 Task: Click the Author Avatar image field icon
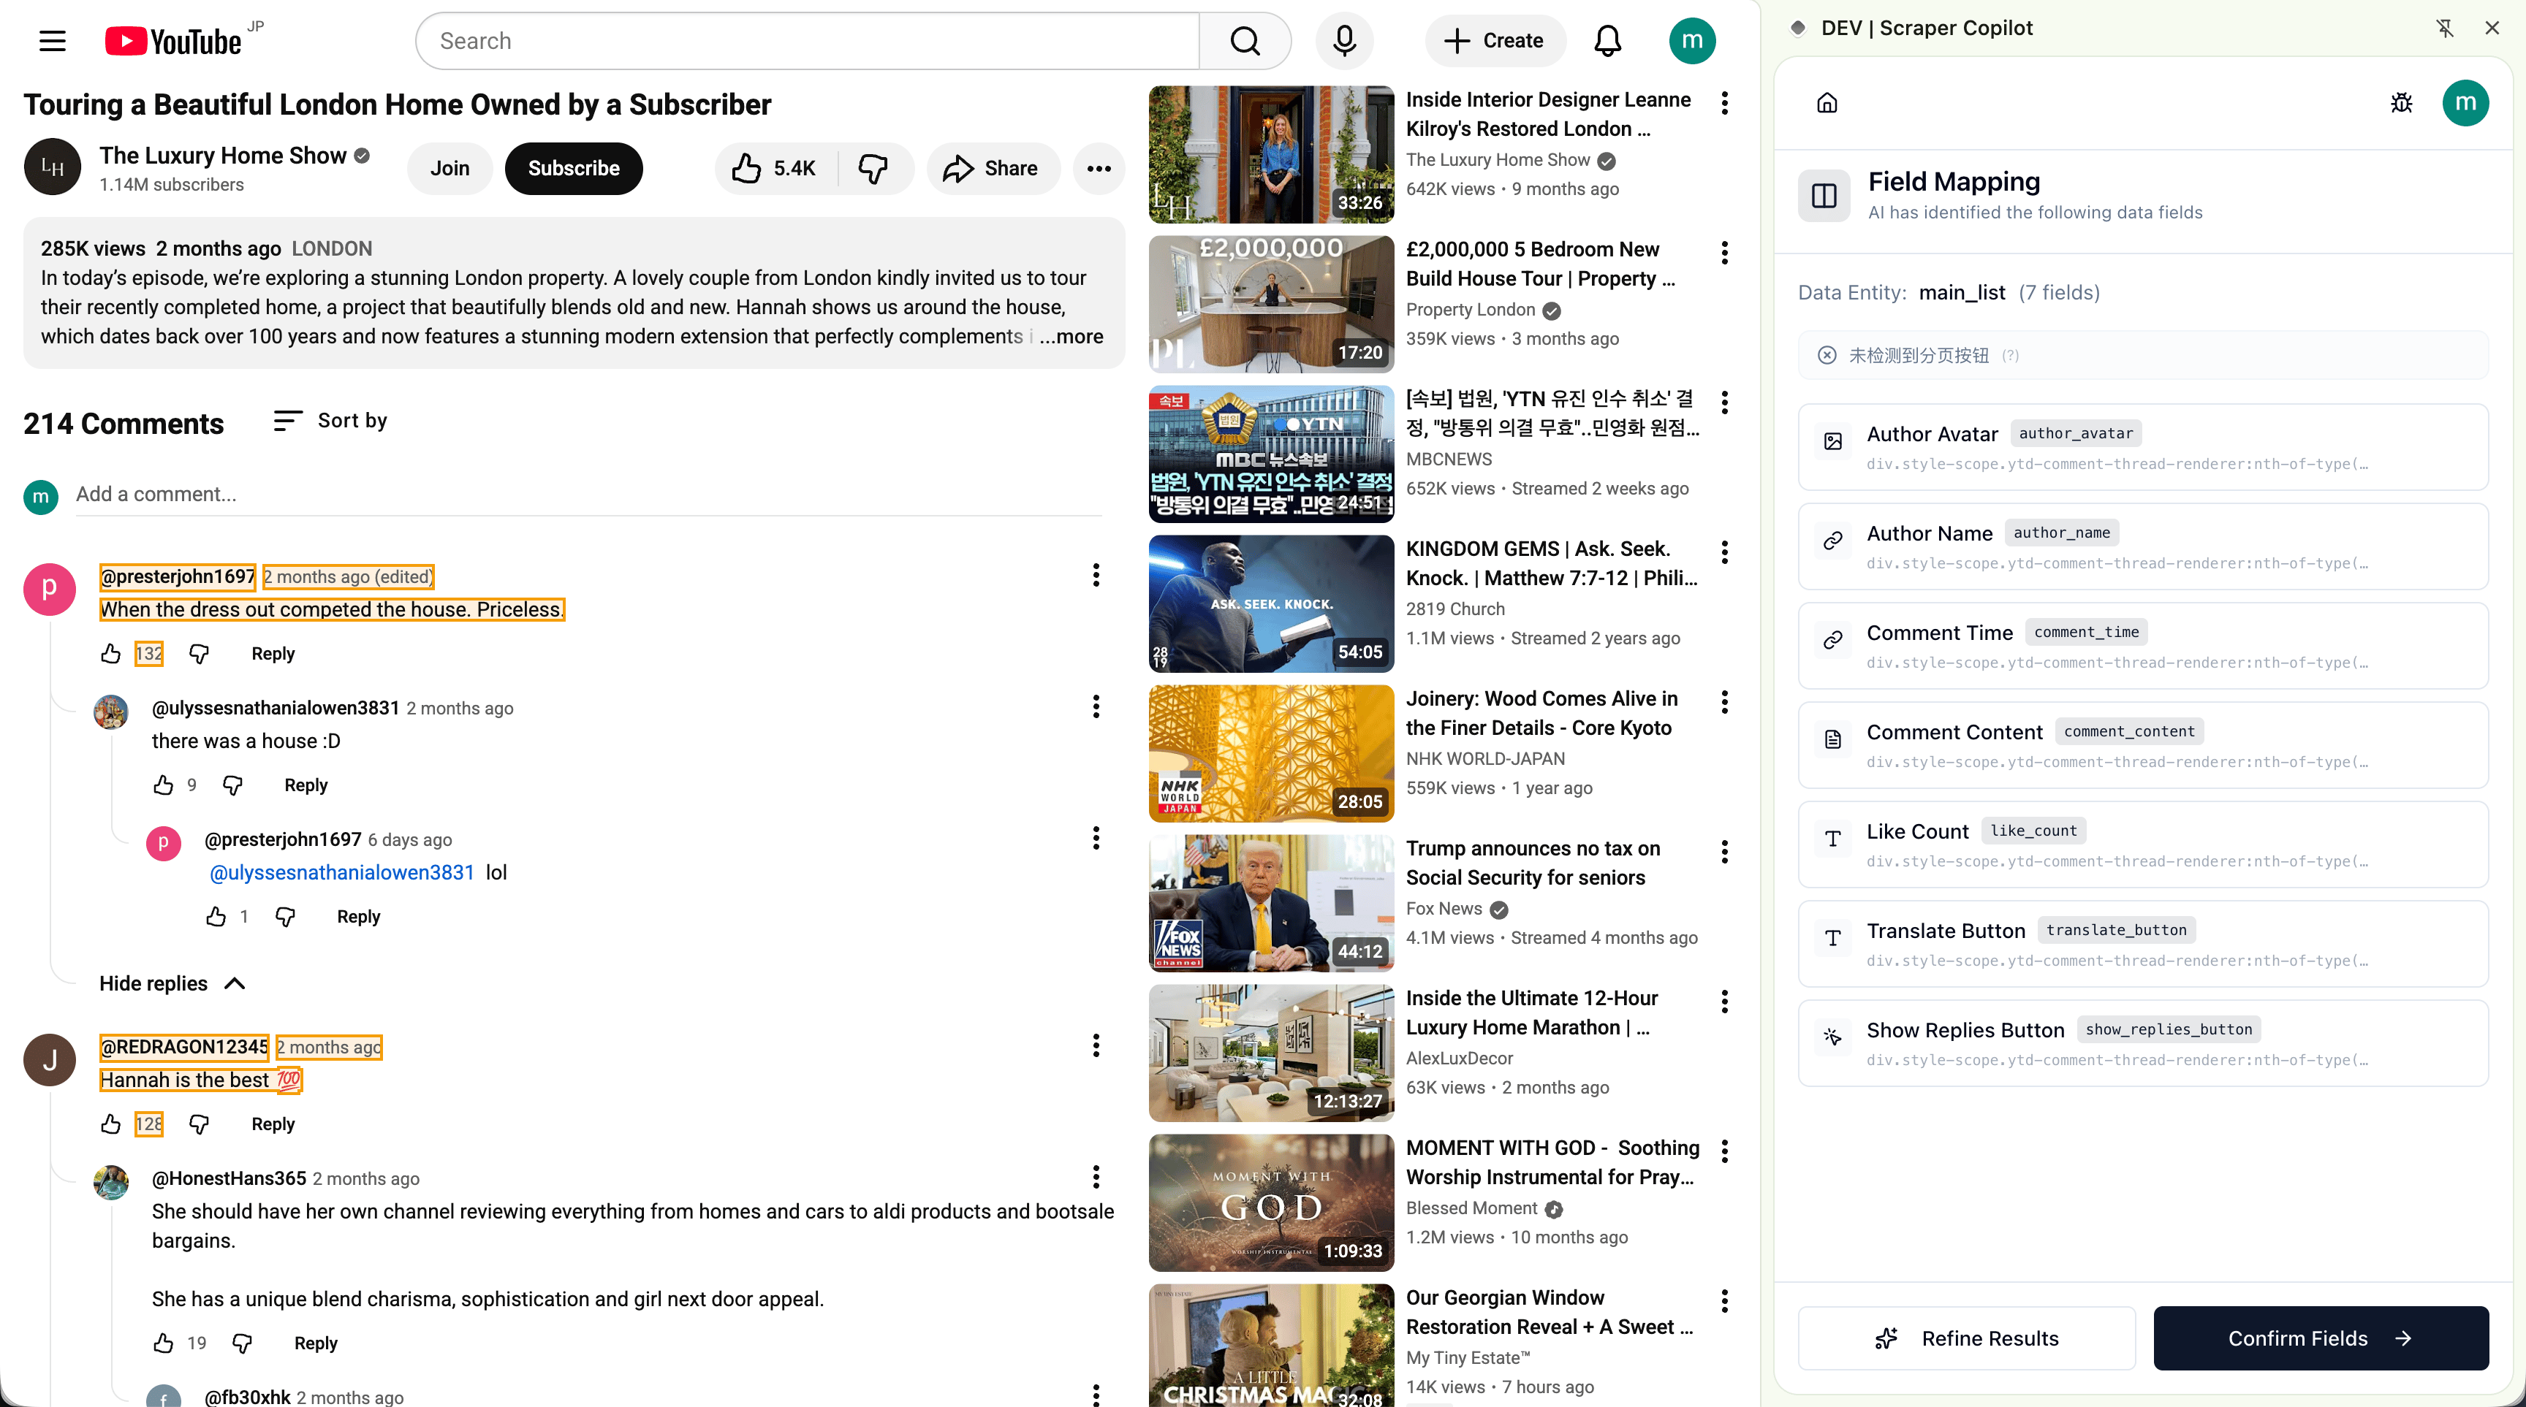1832,441
